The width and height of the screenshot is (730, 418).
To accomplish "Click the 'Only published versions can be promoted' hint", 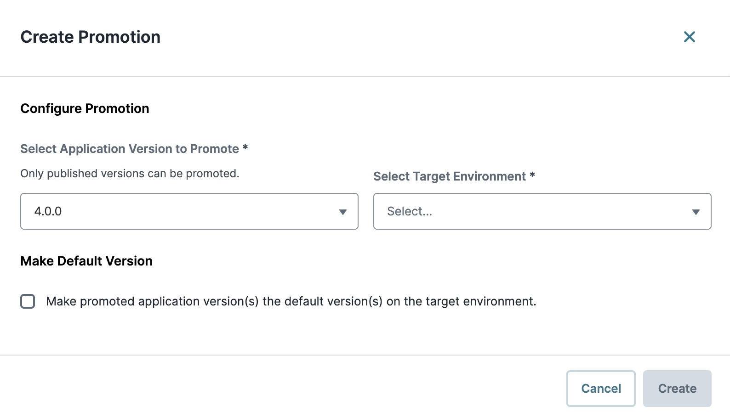I will [130, 174].
